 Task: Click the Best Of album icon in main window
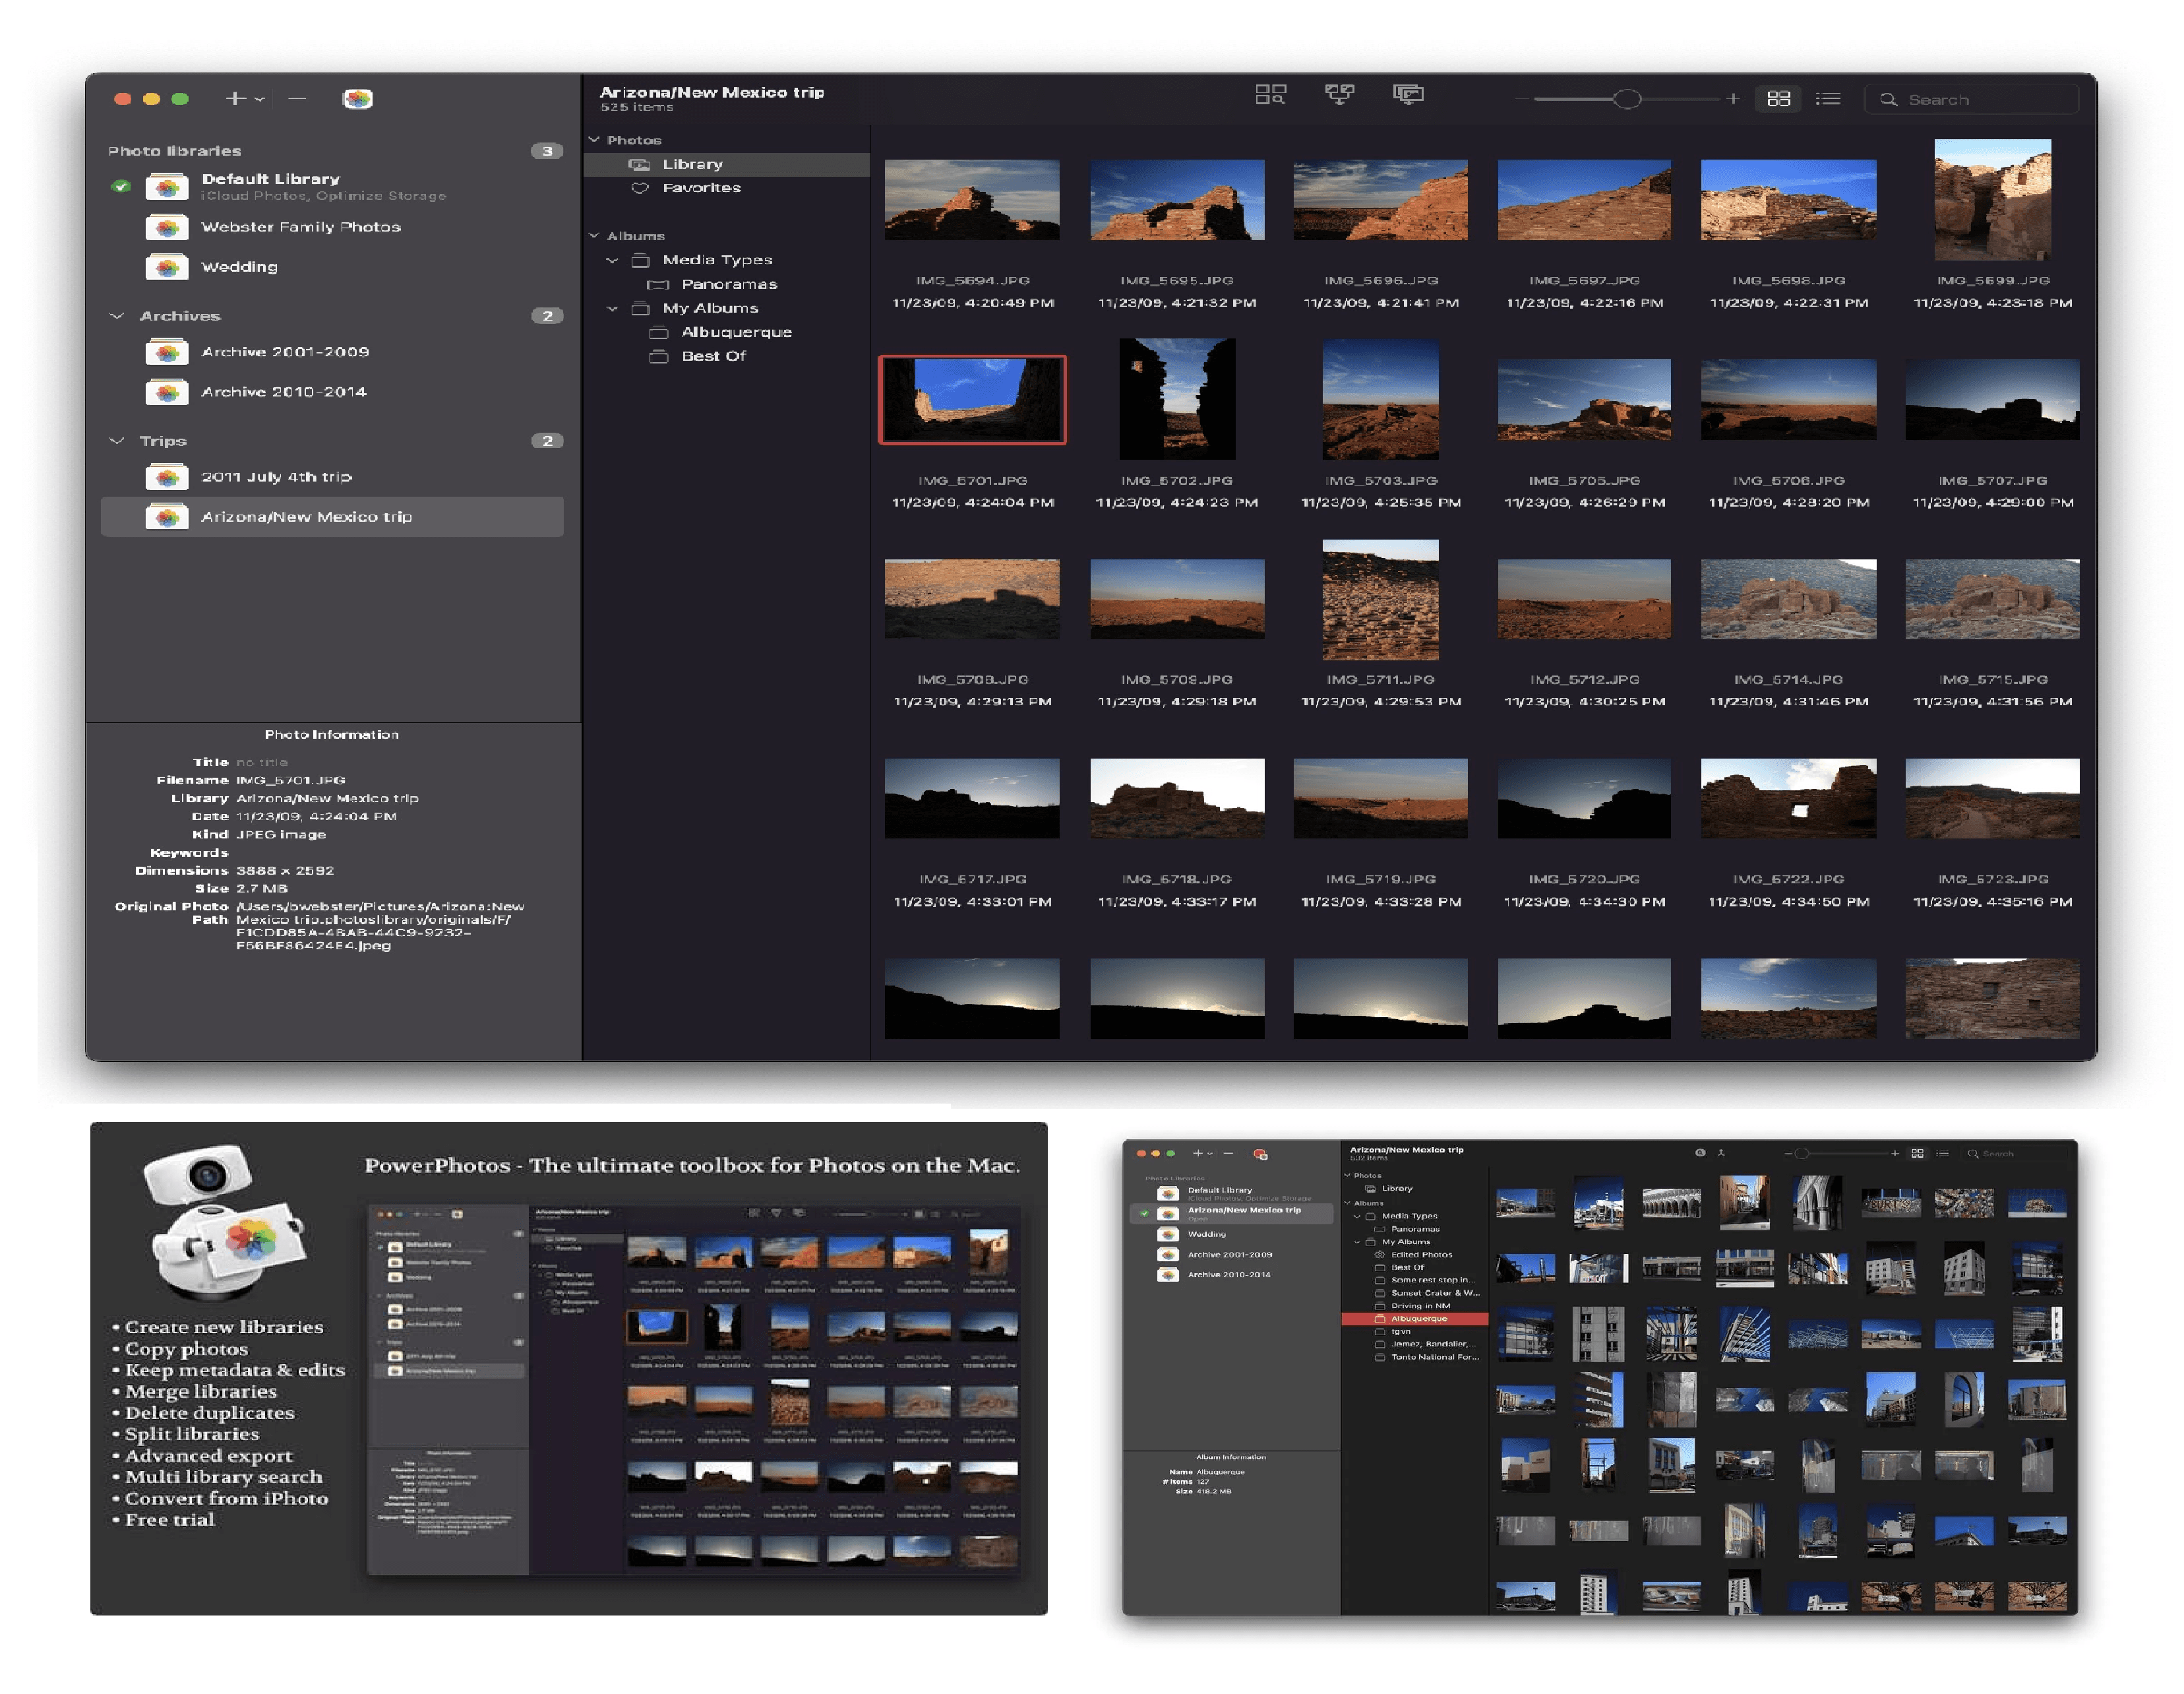point(659,356)
